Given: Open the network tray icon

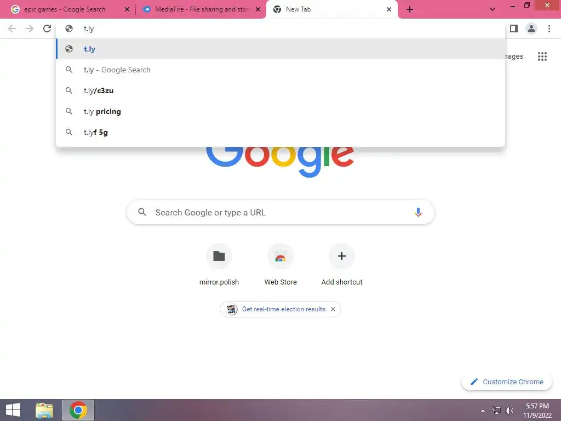Looking at the screenshot, I should (496, 411).
